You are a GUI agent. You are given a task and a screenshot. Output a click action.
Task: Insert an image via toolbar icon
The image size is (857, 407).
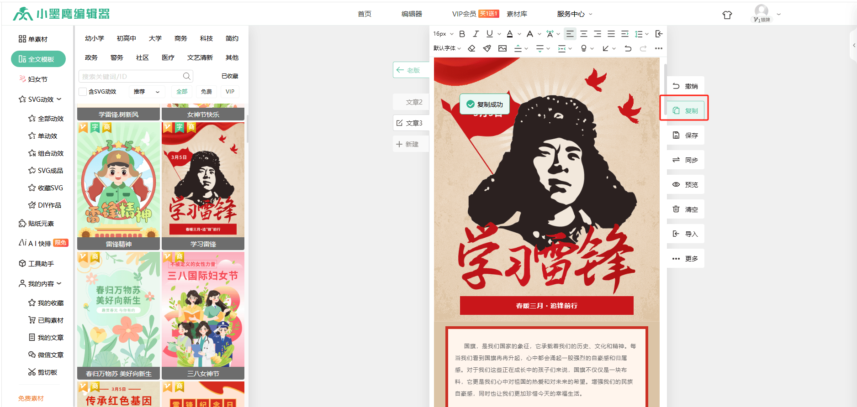pos(503,48)
